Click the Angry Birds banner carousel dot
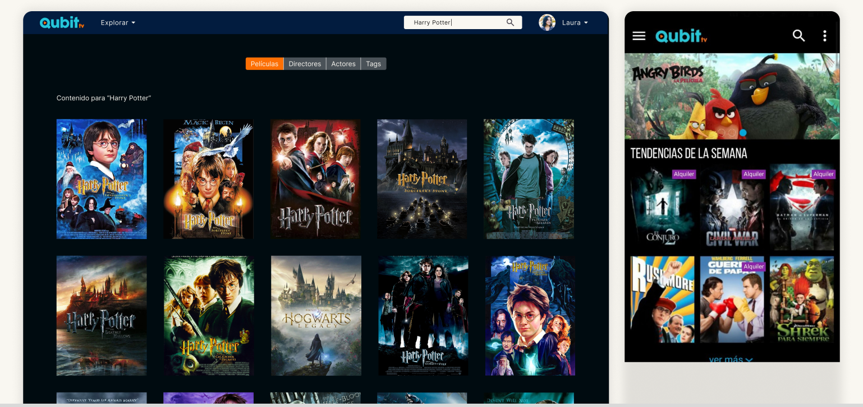Screen dimensions: 863x407 [743, 133]
